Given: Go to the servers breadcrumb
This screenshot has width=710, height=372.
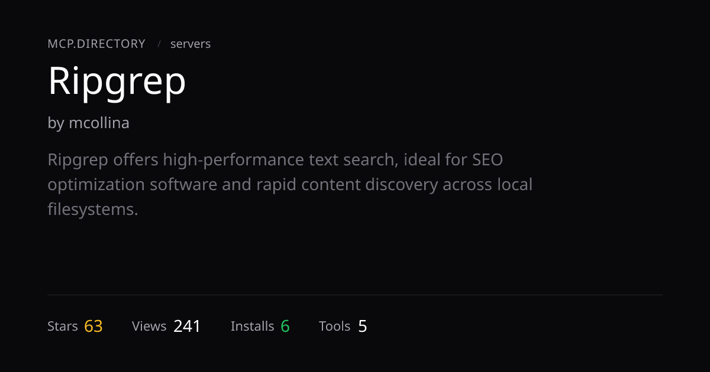Looking at the screenshot, I should coord(191,44).
